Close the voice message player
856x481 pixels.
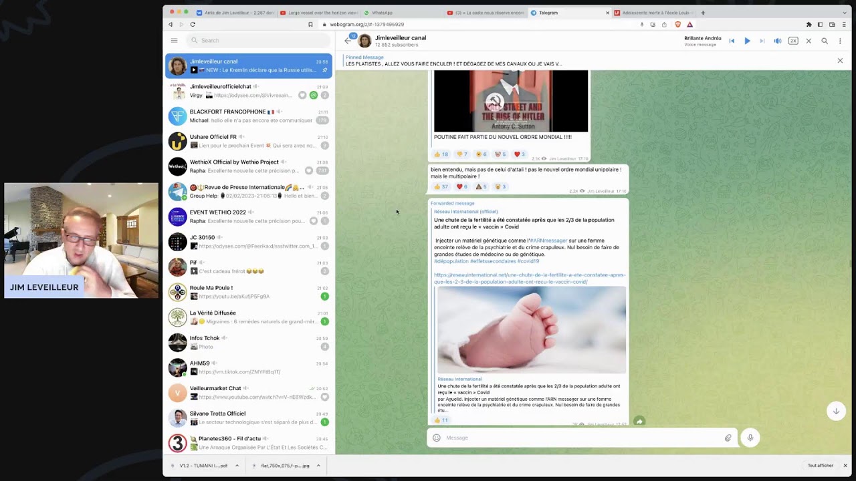[x=809, y=41]
